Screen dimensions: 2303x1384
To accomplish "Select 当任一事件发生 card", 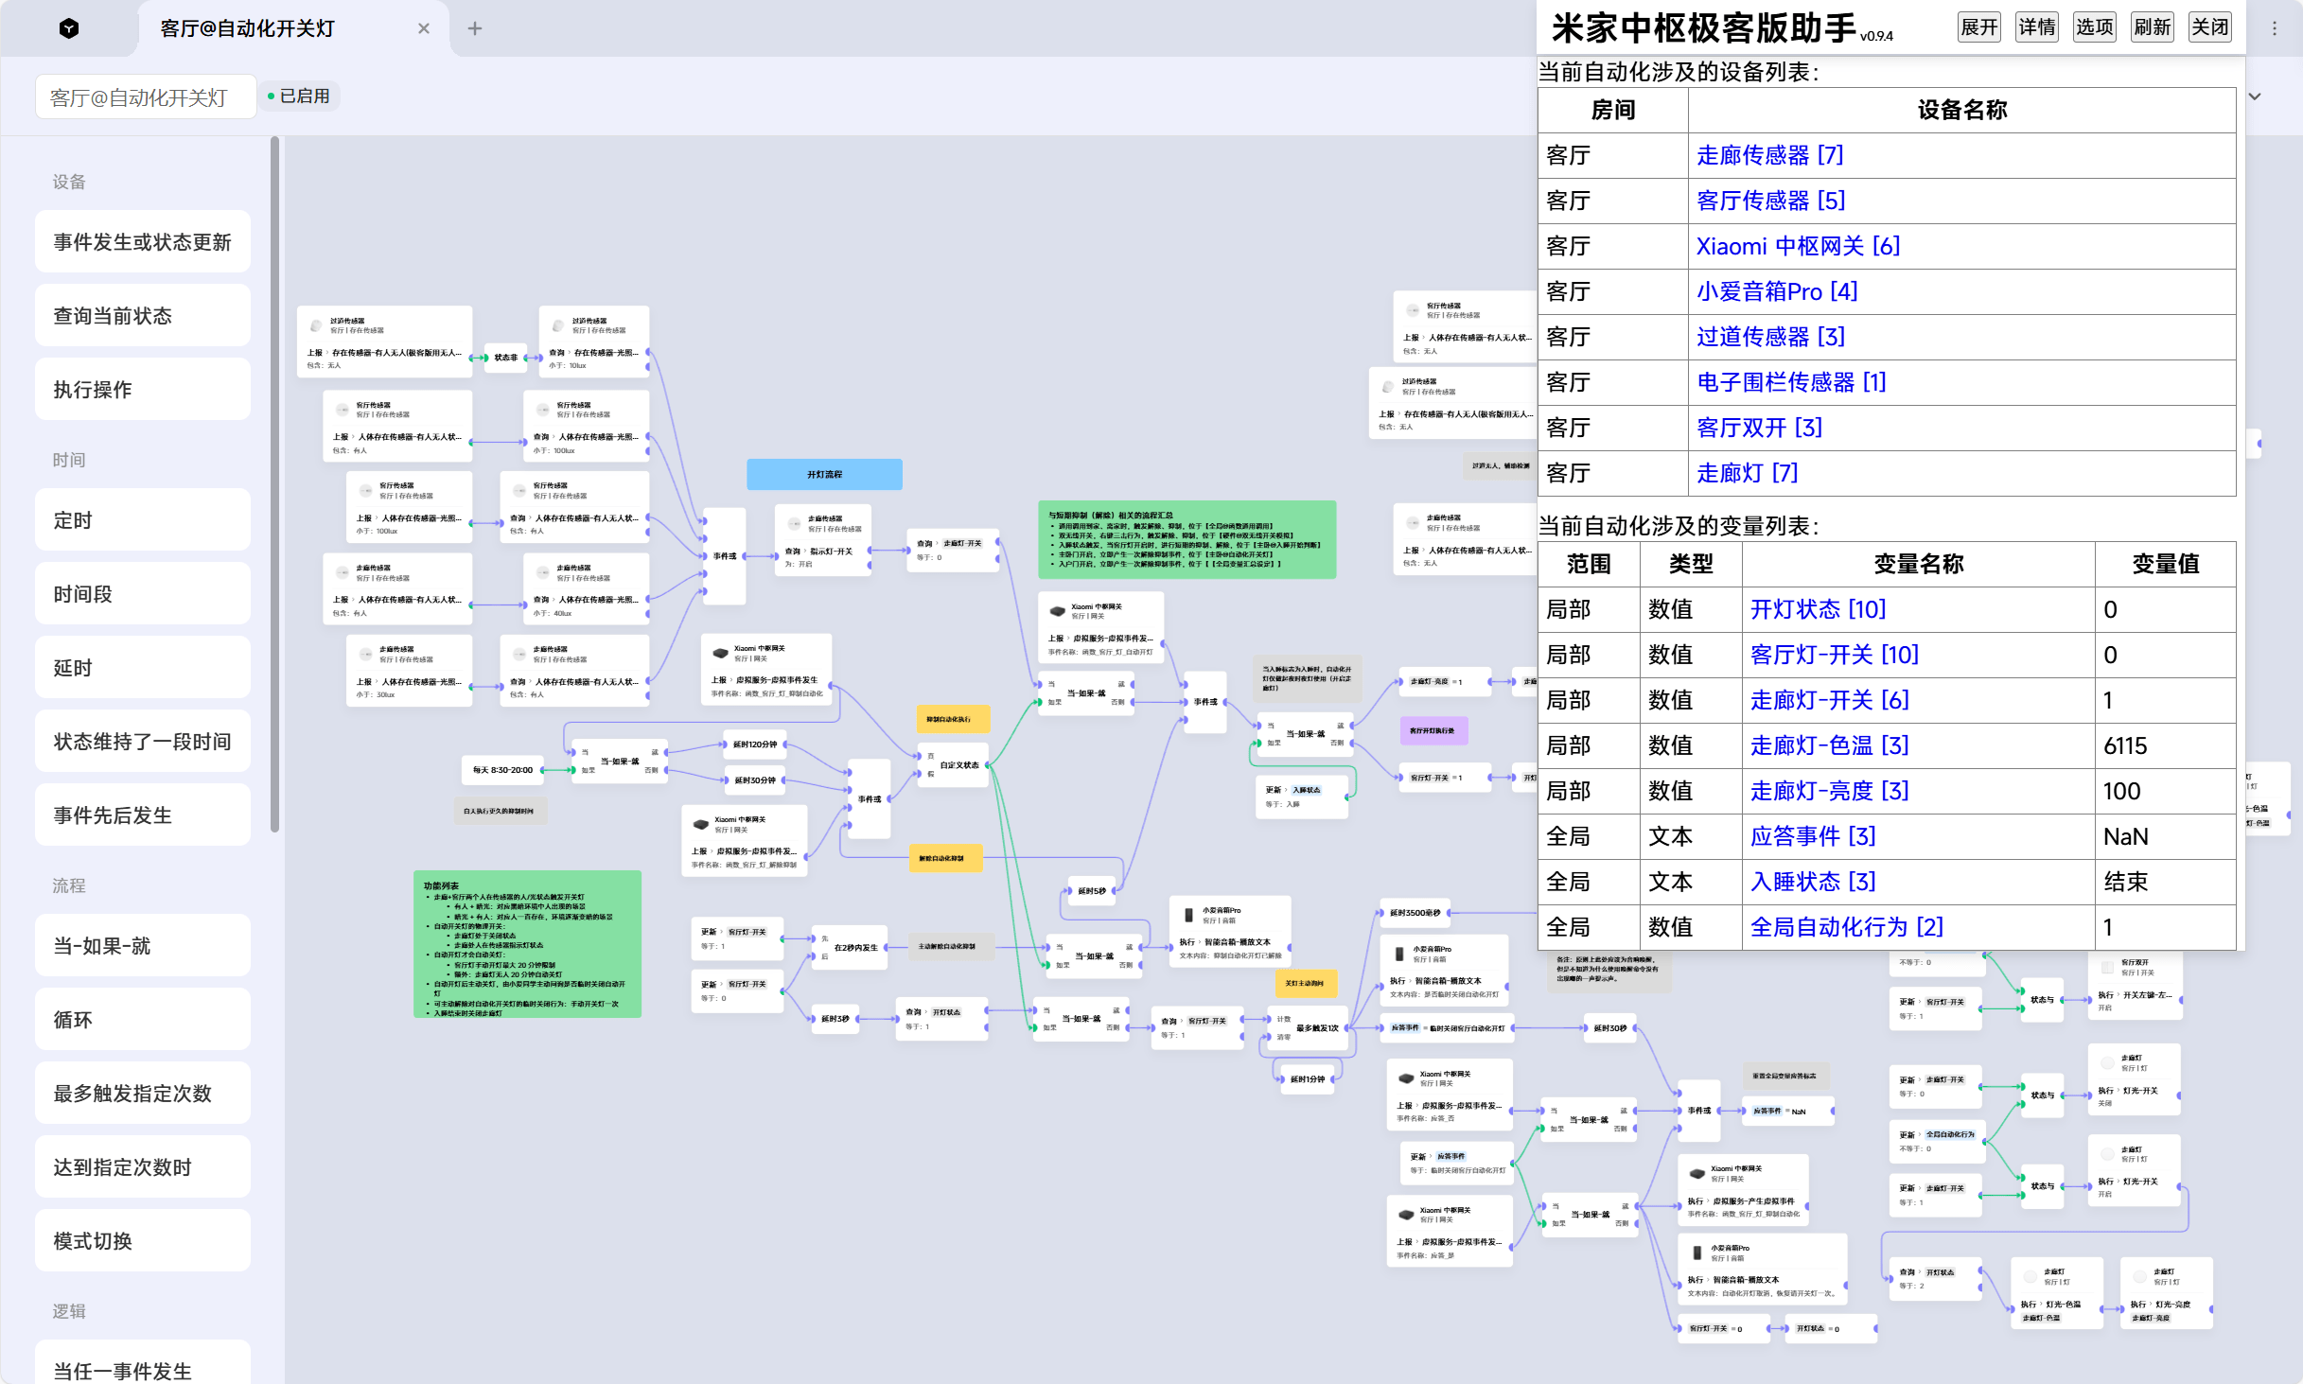I will point(143,1363).
